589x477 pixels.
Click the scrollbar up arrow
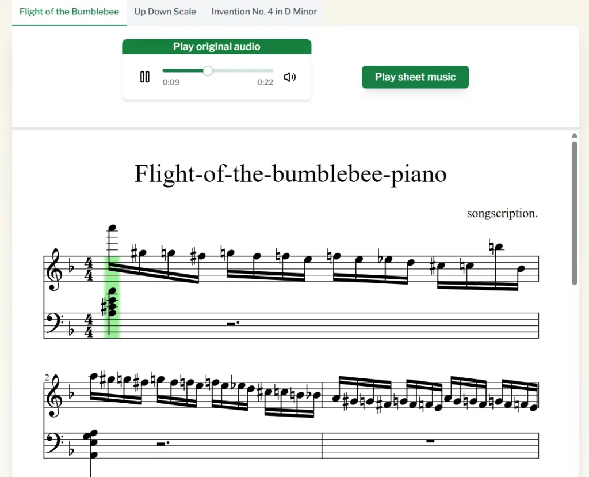click(x=575, y=135)
